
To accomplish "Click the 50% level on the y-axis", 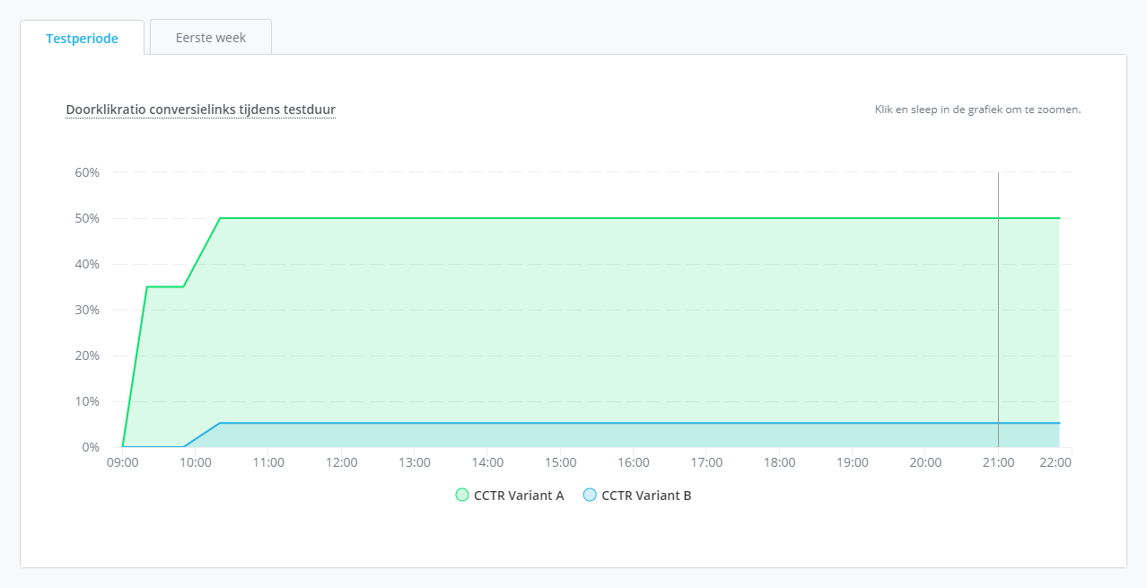I will click(x=89, y=218).
